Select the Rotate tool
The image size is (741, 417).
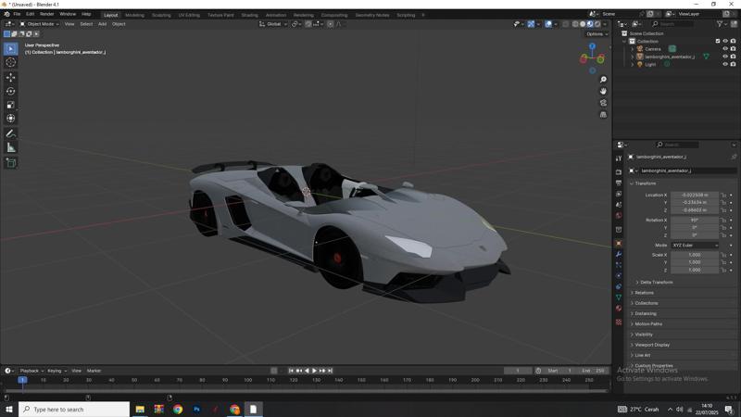pyautogui.click(x=11, y=91)
